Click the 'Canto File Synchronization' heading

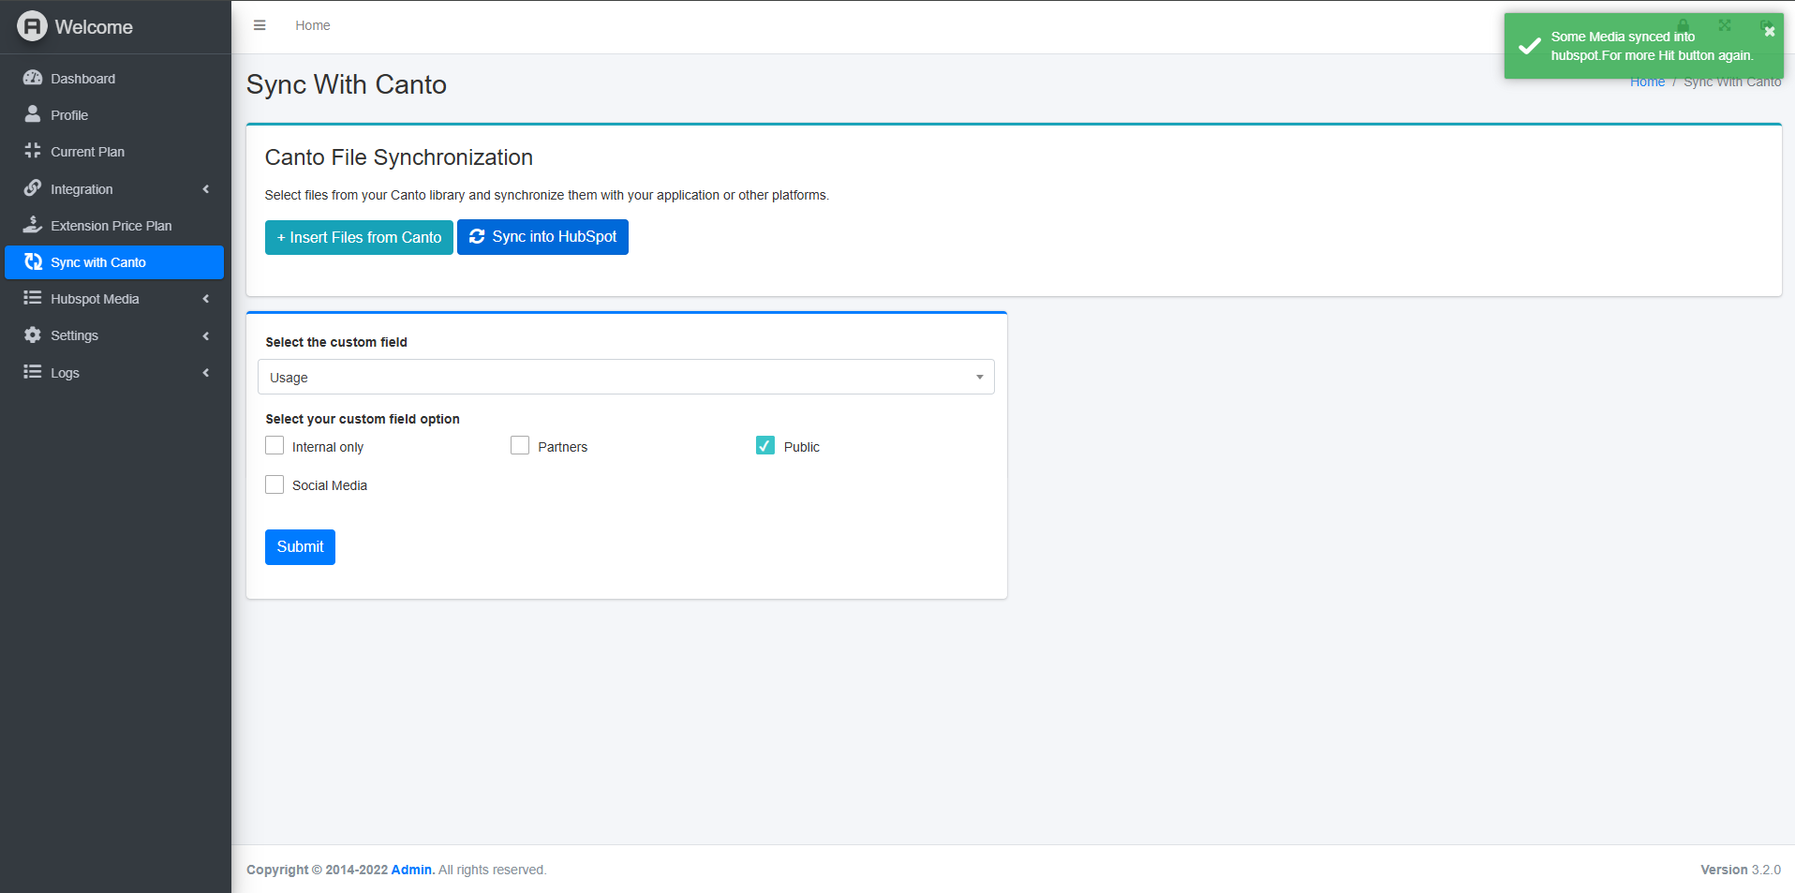pyautogui.click(x=399, y=157)
